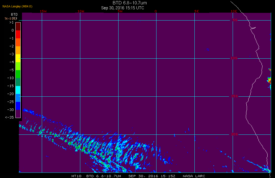This screenshot has width=275, height=178.
Task: Click the NASA Langley (M04.0) label
Action: coord(17,6)
